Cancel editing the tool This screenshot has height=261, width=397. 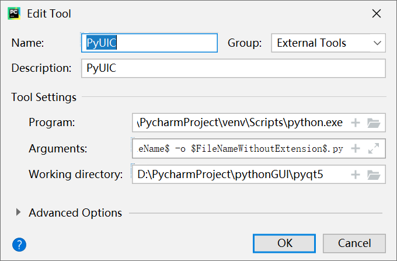coord(354,243)
